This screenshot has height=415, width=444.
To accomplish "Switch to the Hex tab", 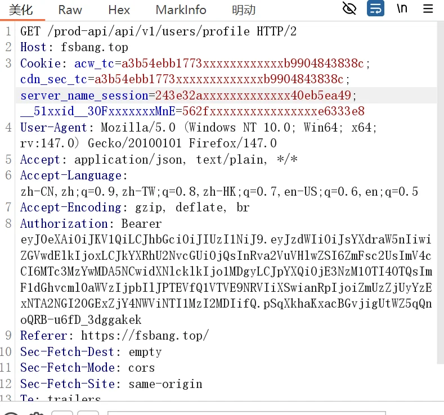I will [x=119, y=10].
